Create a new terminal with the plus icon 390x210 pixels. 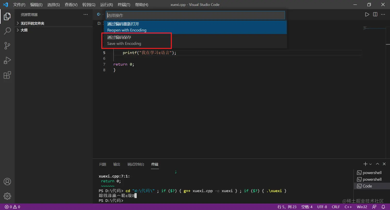(x=365, y=164)
